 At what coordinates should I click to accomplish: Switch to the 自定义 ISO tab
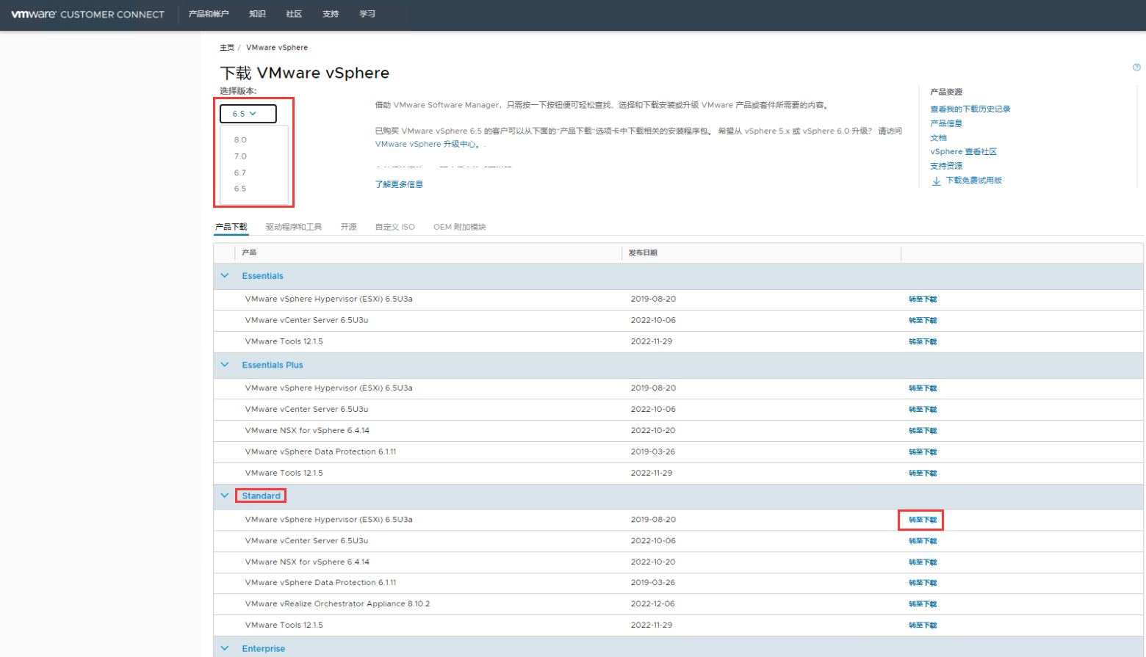[395, 227]
